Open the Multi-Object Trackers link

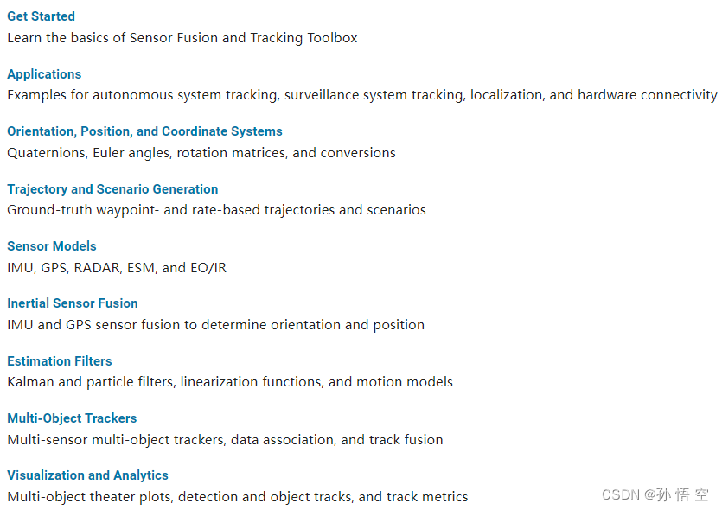click(72, 418)
